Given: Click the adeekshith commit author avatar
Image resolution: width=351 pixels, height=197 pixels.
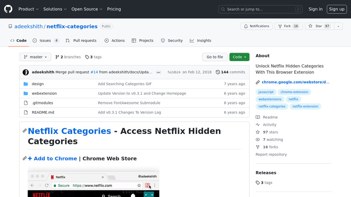Looking at the screenshot, I should 25,72.
